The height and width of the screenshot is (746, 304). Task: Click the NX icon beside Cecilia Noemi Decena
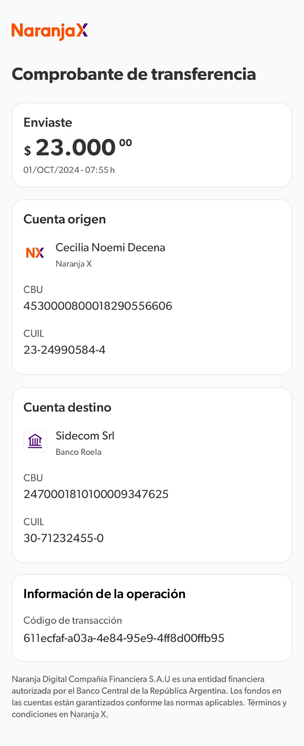coord(35,253)
